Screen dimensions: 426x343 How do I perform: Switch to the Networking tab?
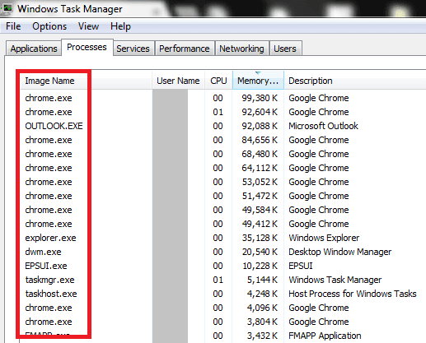pos(241,49)
